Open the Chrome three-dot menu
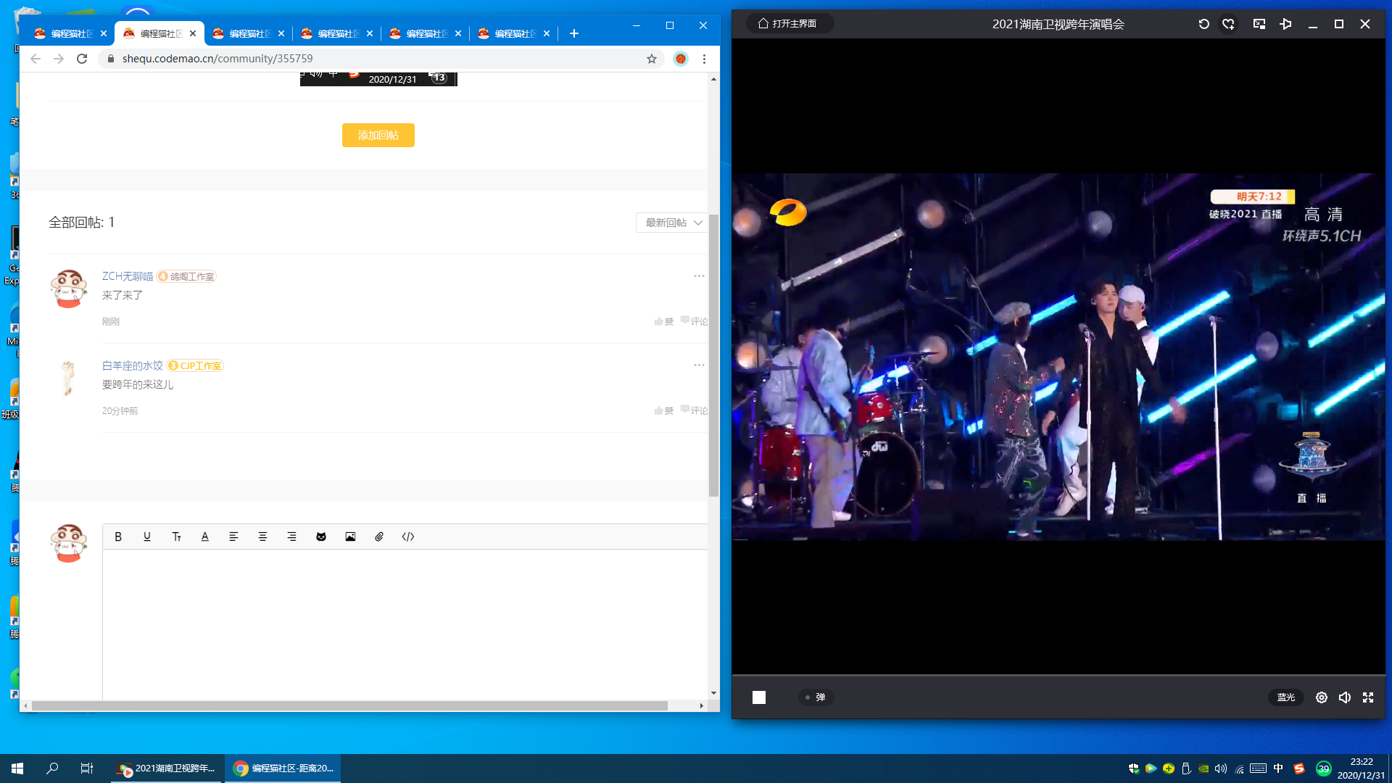 (704, 59)
